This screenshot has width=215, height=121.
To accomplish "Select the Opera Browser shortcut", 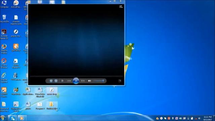I will (x=4, y=63).
